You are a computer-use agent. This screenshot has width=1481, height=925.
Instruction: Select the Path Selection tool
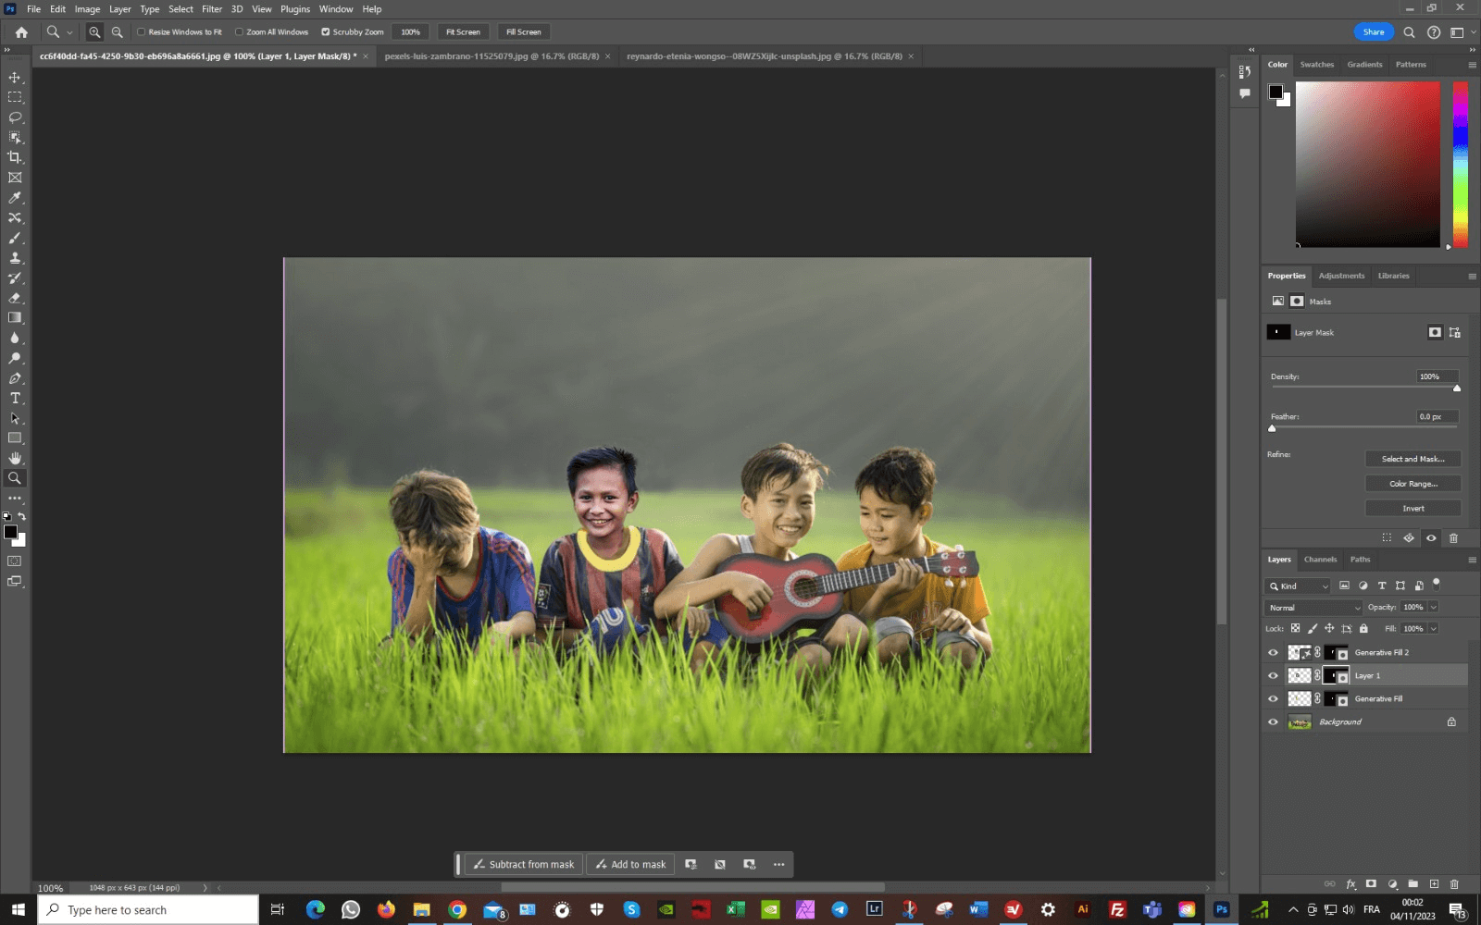15,418
